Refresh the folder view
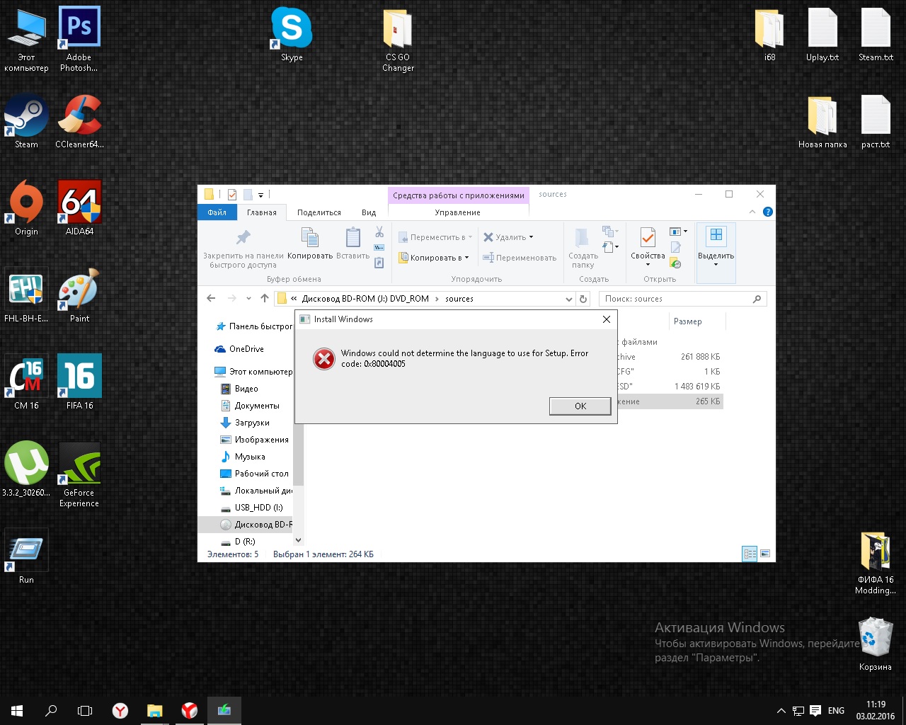The width and height of the screenshot is (906, 725). coord(583,299)
